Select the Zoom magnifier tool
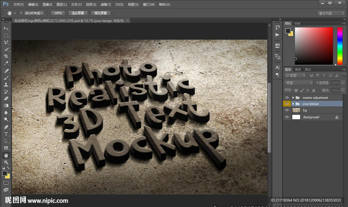This screenshot has height=207, width=348. [6, 162]
